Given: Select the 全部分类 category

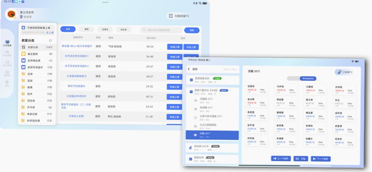Looking at the screenshot, I should pos(37,47).
